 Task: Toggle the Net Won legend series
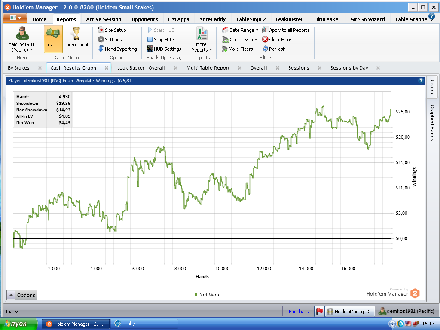pos(207,295)
